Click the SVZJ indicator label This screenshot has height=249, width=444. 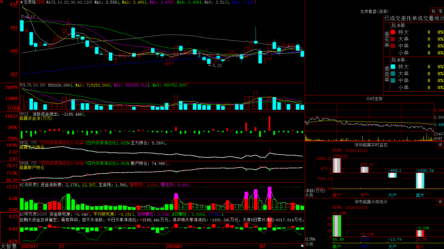point(24,114)
